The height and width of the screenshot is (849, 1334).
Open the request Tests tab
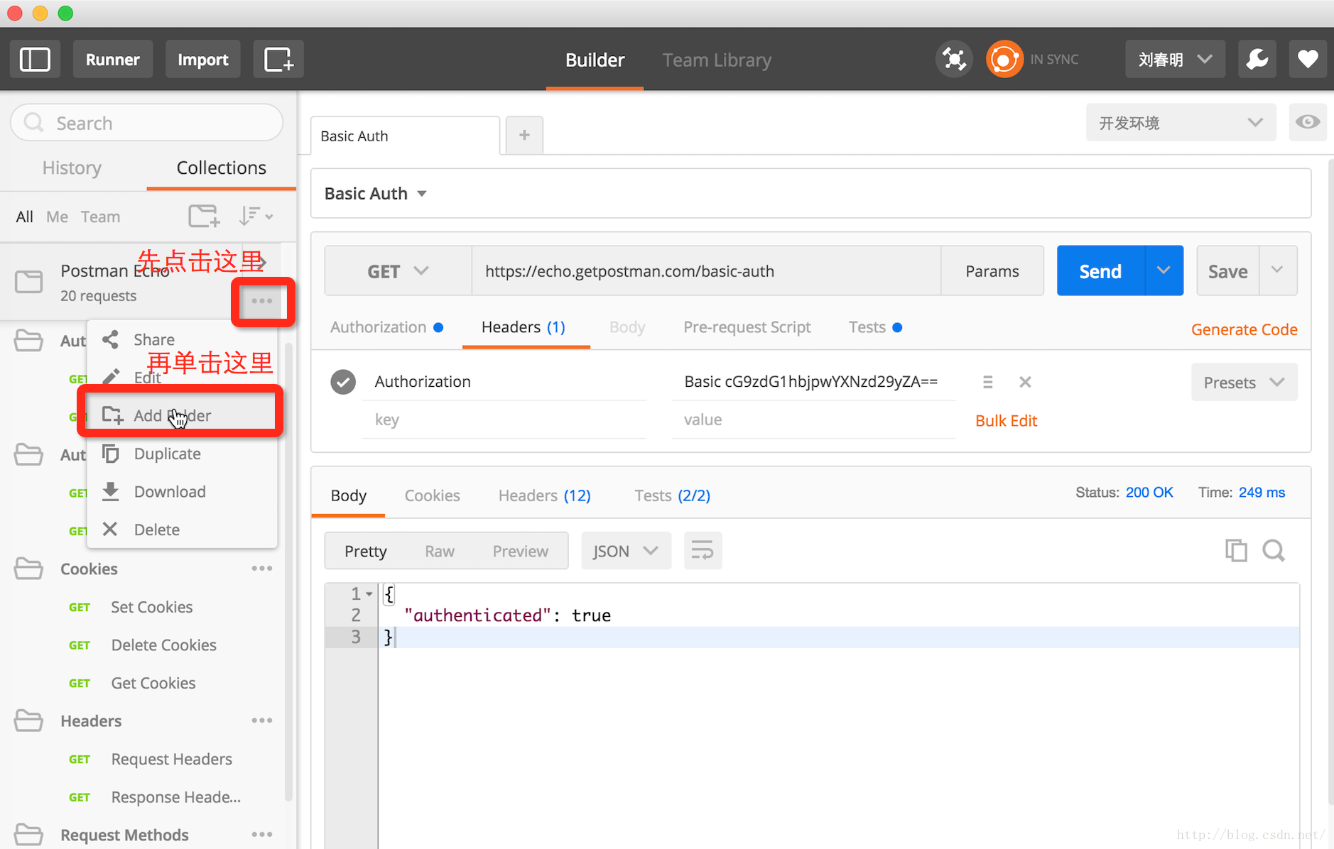[x=875, y=327]
